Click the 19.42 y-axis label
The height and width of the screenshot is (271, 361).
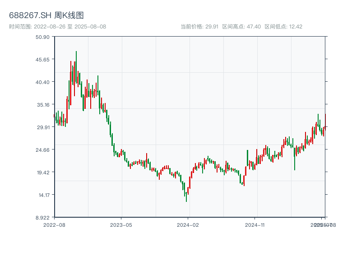[x=43, y=173]
